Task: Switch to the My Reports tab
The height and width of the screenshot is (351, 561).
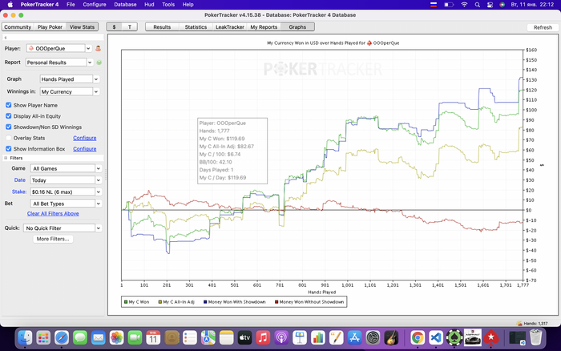Action: click(264, 26)
